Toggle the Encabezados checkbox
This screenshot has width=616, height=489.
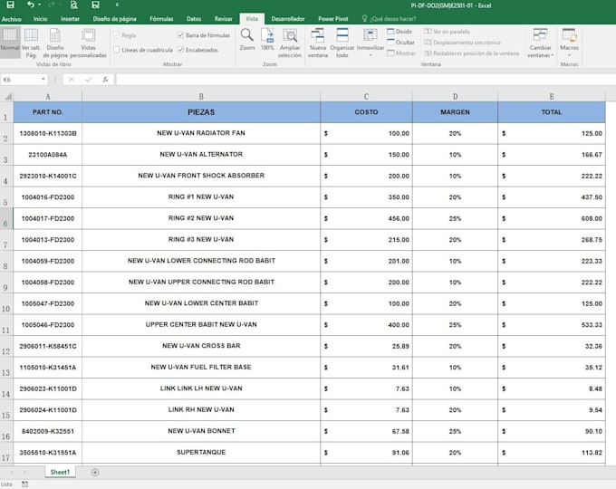(180, 50)
